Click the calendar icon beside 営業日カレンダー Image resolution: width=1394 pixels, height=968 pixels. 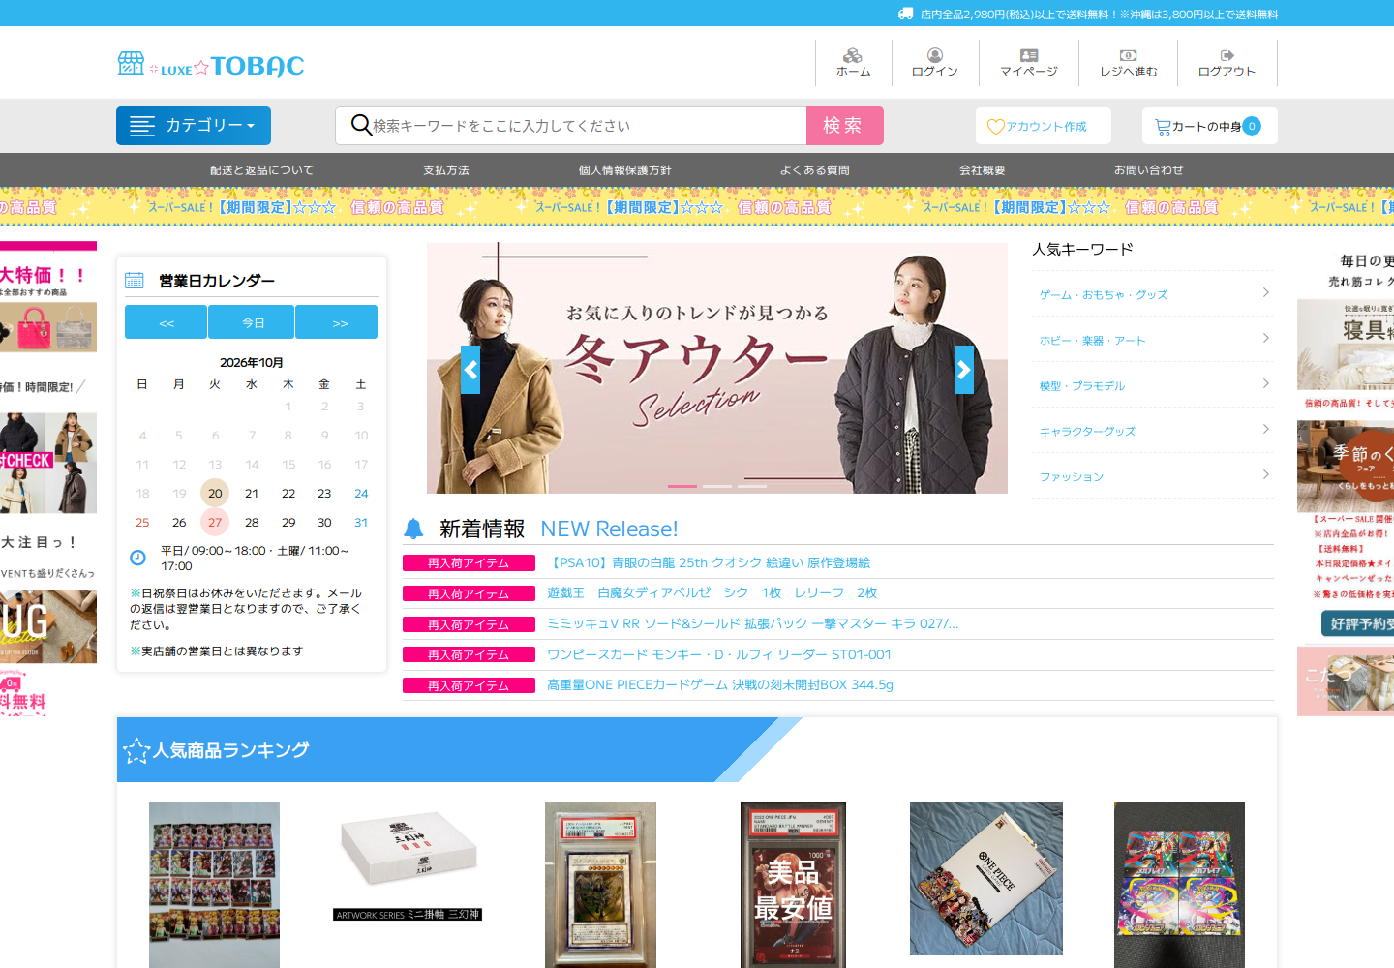click(135, 281)
